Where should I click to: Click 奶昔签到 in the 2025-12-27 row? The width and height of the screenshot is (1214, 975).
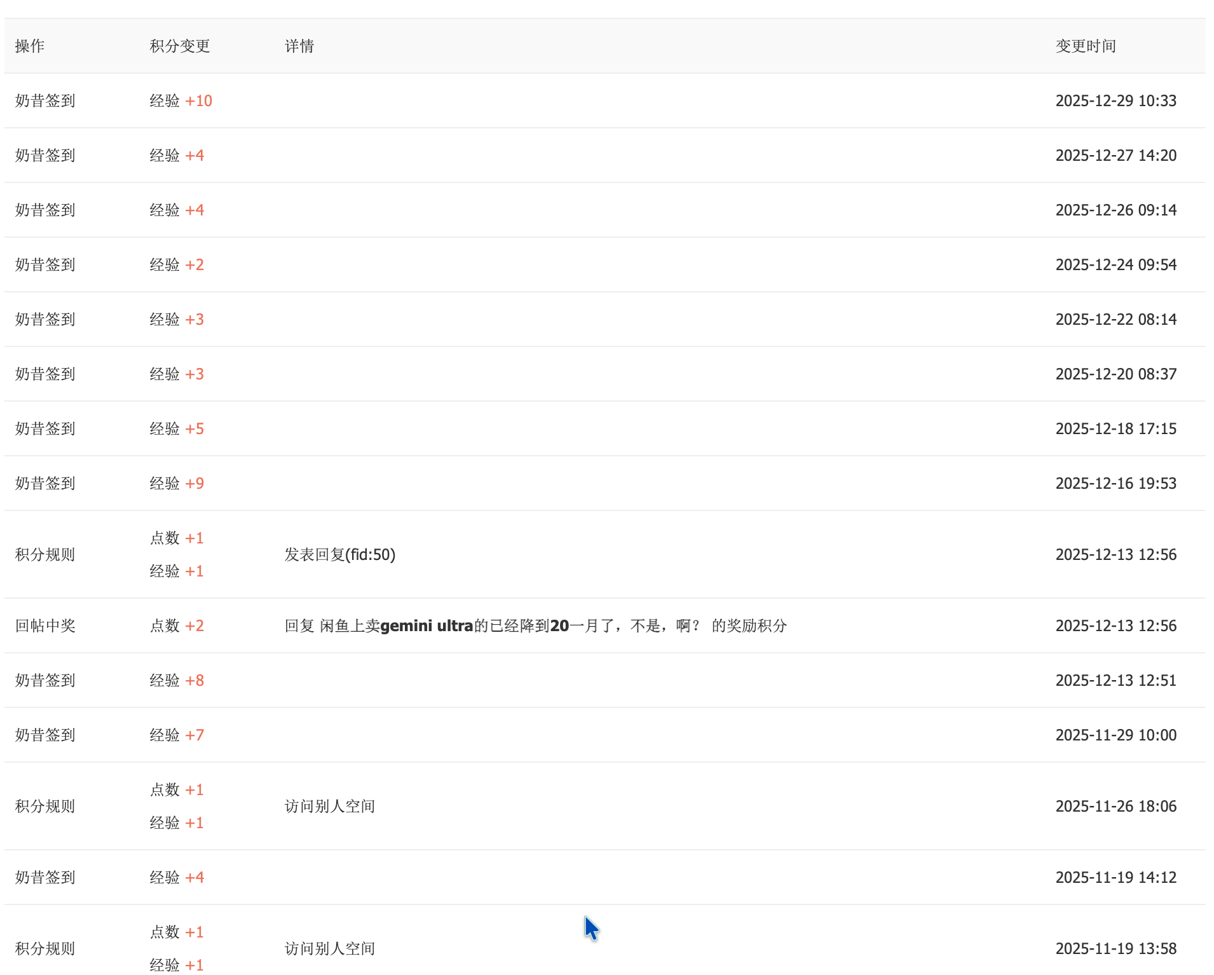pos(45,156)
